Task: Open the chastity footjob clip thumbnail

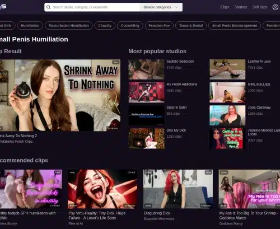Action: 31,189
